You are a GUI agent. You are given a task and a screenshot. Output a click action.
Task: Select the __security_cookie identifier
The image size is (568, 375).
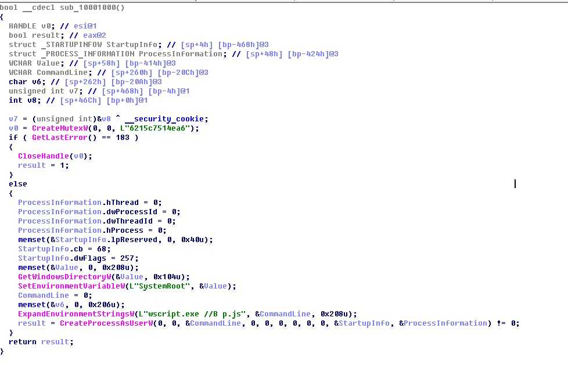pyautogui.click(x=166, y=119)
